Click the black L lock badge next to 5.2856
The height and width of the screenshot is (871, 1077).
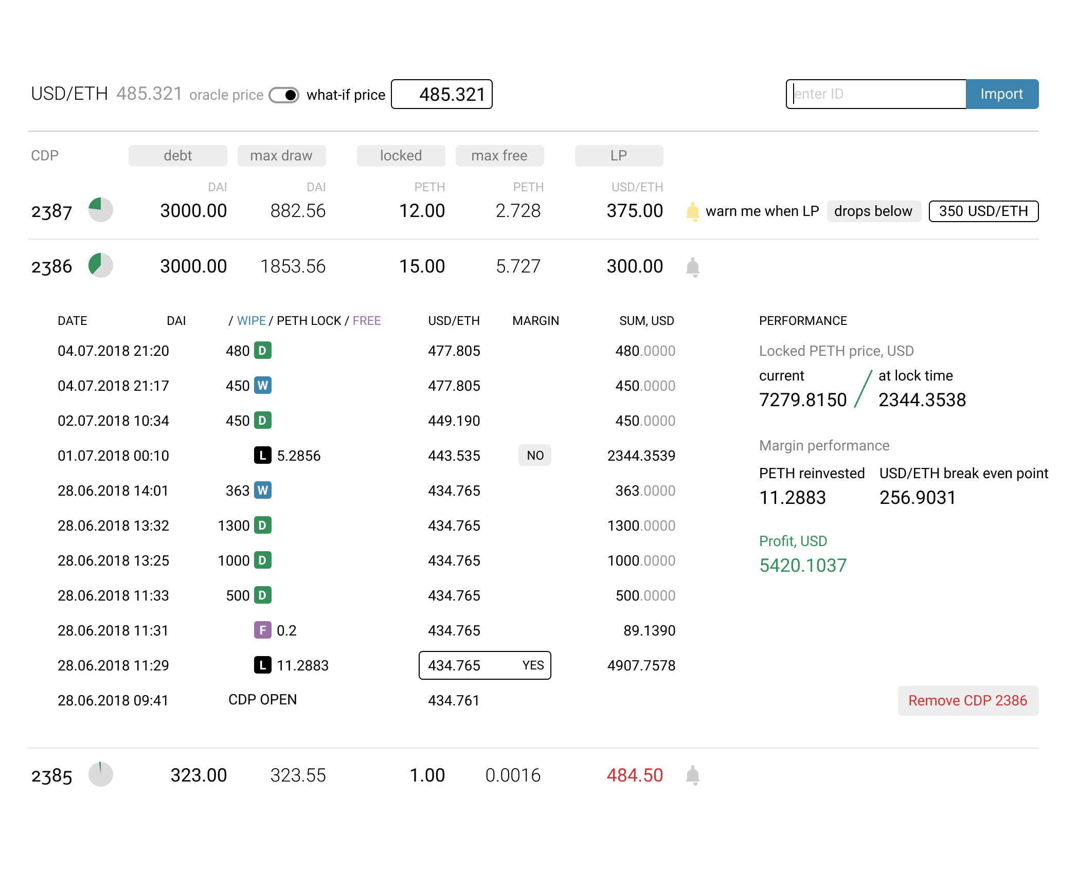[x=262, y=455]
